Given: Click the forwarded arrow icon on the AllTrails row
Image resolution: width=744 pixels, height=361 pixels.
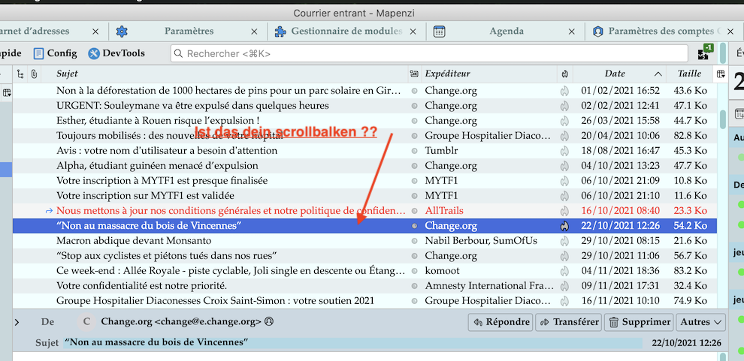Looking at the screenshot, I should pos(49,211).
